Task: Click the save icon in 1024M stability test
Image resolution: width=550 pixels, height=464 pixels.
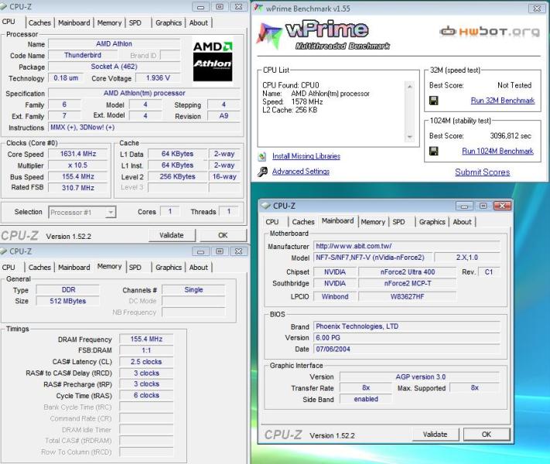Action: point(433,151)
